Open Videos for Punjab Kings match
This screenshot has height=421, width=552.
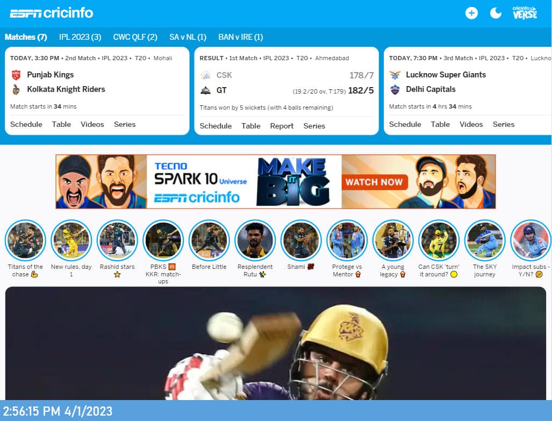coord(92,124)
